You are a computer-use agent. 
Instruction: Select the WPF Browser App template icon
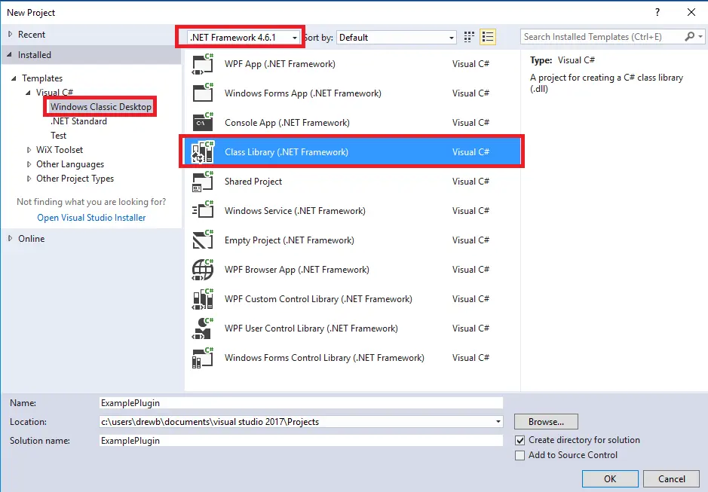click(x=202, y=270)
